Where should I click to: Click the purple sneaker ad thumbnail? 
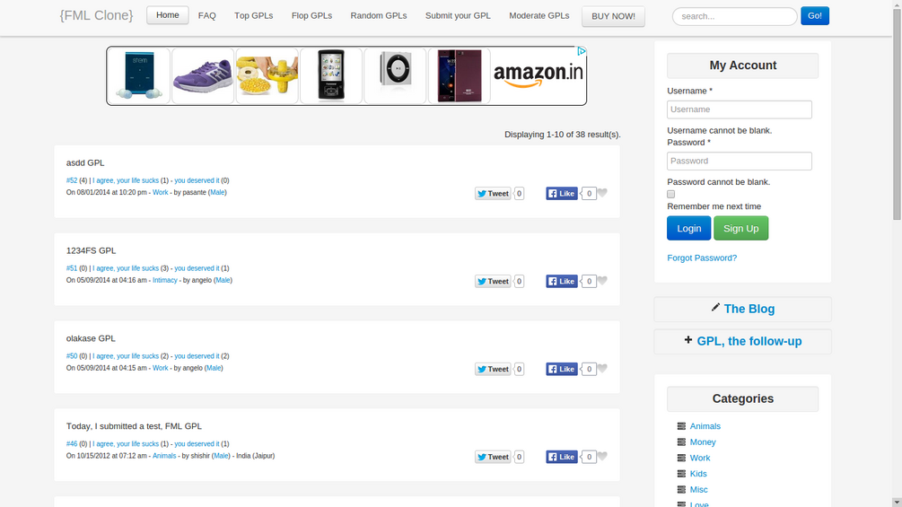coord(203,76)
